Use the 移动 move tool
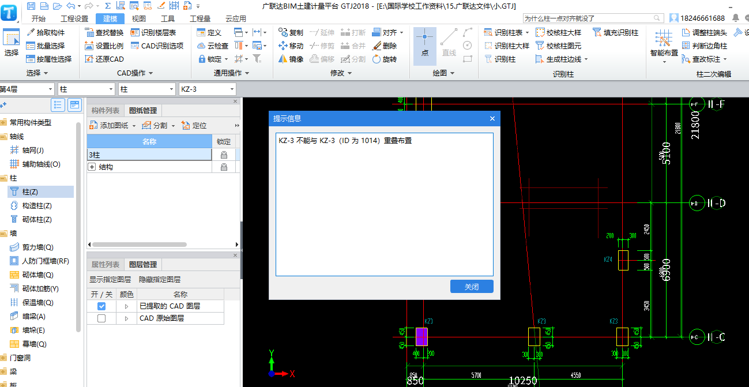Image resolution: width=749 pixels, height=387 pixels. pos(291,46)
